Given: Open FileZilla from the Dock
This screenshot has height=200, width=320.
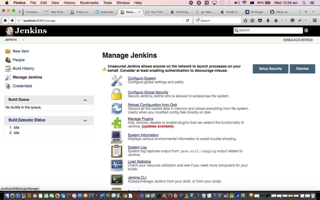Looking at the screenshot, I should 175,196.
